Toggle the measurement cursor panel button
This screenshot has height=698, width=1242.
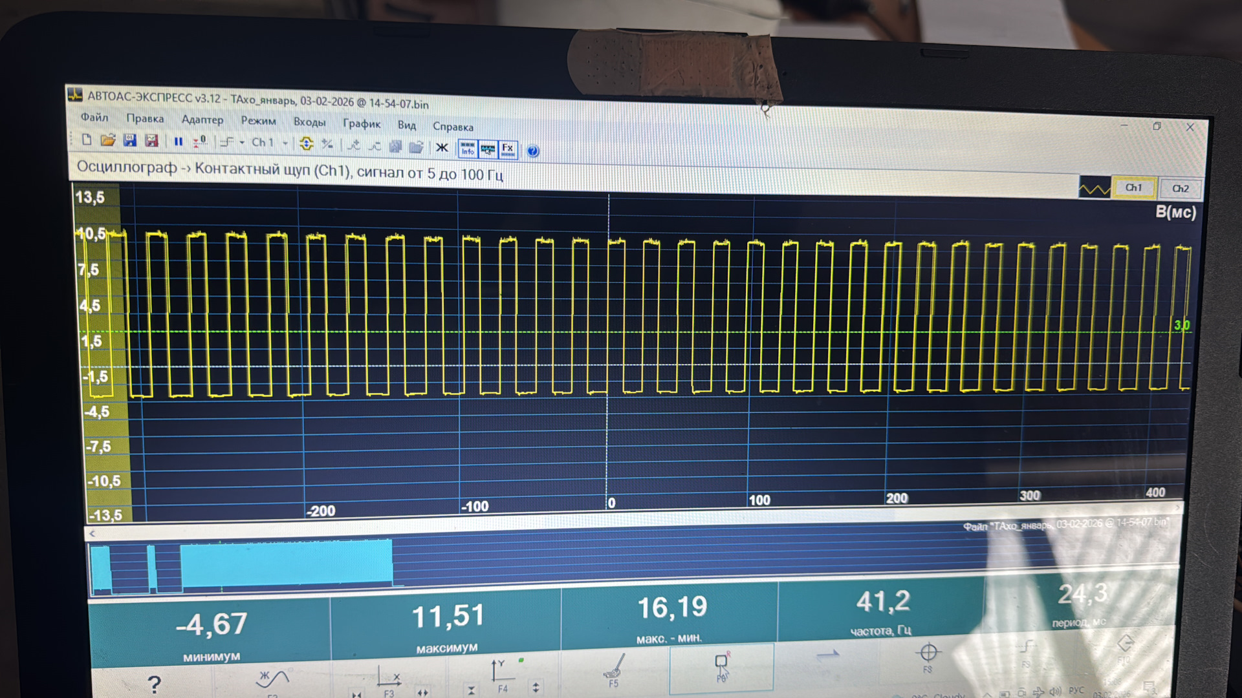pos(488,149)
